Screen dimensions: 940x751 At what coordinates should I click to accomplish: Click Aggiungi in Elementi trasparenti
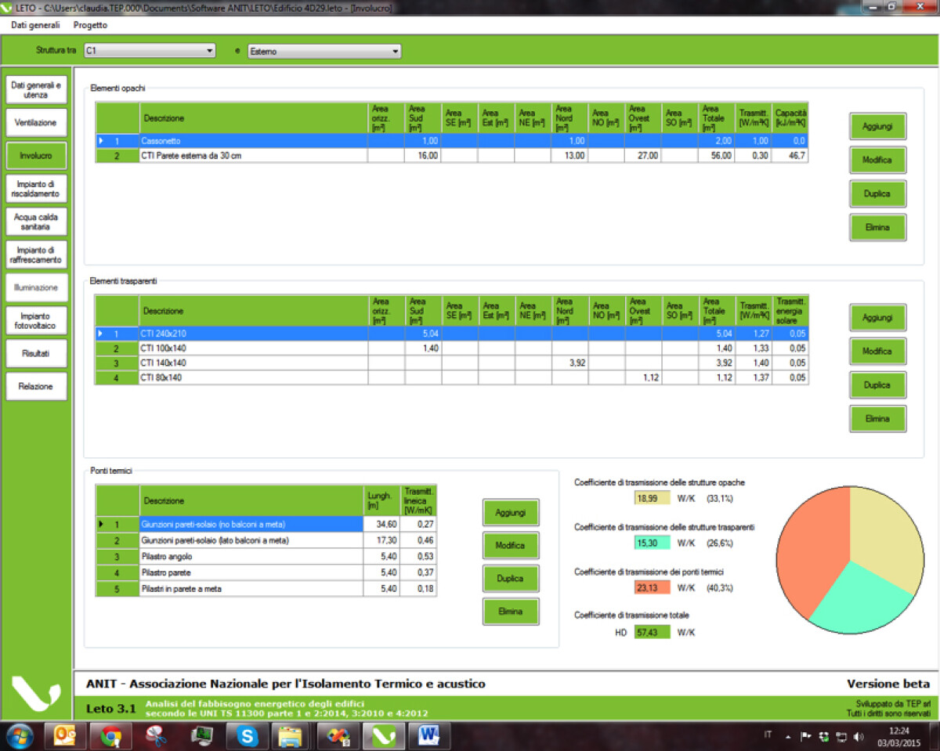[x=877, y=318]
